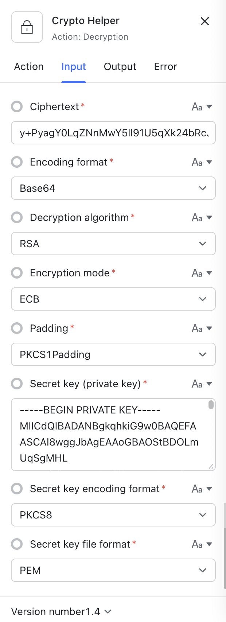The image size is (226, 622).
Task: Switch to the Output tab
Action: click(120, 66)
